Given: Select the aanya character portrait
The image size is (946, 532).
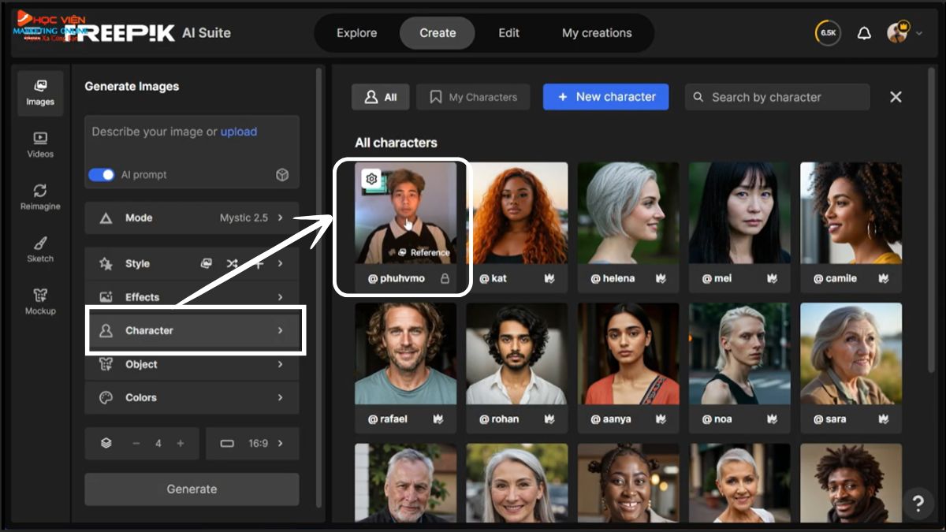Looking at the screenshot, I should point(628,354).
